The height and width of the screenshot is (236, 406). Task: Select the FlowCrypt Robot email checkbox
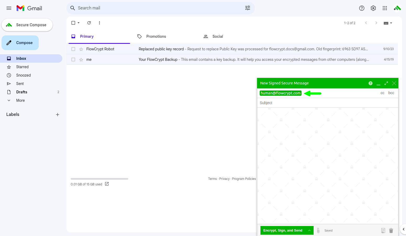(73, 49)
